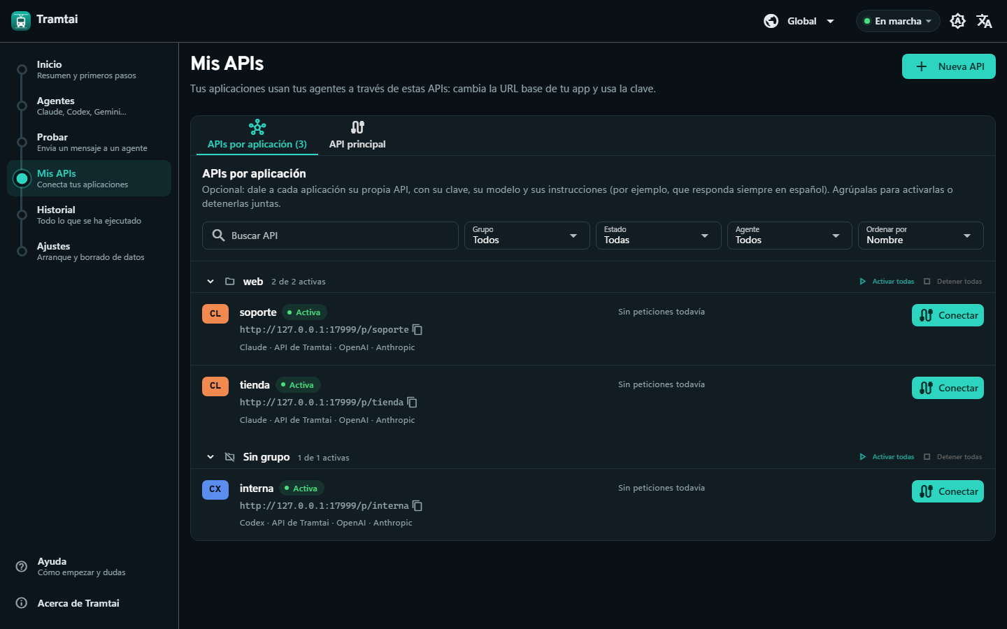This screenshot has width=1007, height=629.
Task: Open the language translation icon
Action: (984, 21)
